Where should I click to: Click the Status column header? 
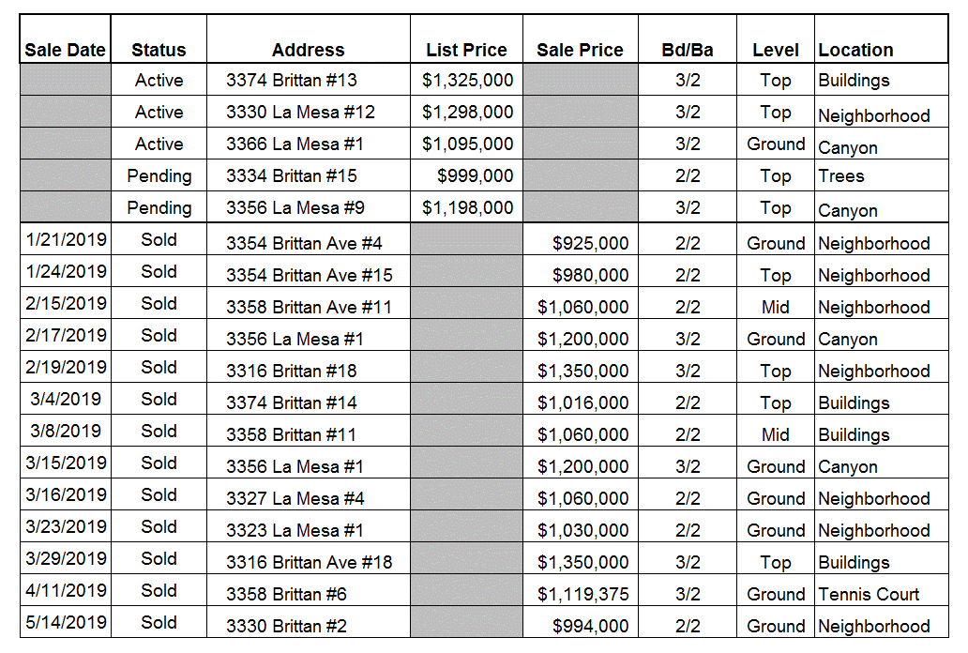[x=159, y=50]
